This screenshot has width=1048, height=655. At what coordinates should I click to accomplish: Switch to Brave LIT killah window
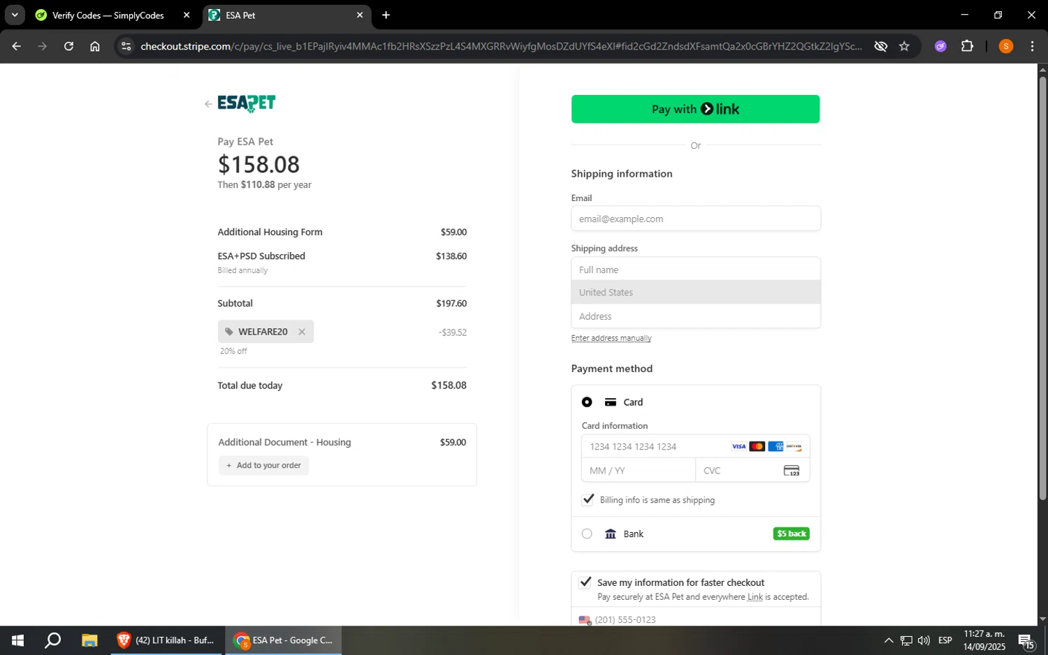167,640
